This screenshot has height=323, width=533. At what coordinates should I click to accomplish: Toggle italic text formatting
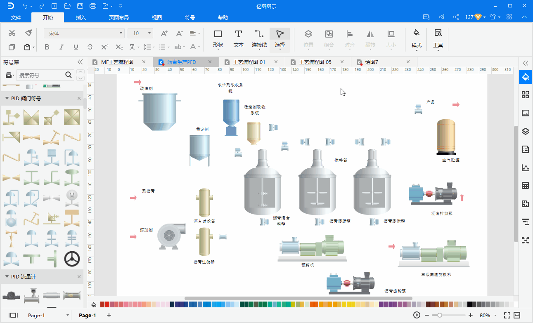[62, 47]
